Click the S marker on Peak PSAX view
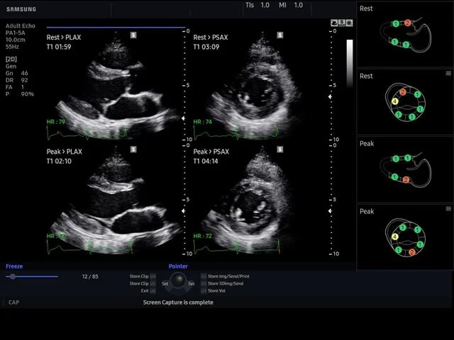The image size is (454, 340). pos(280,149)
